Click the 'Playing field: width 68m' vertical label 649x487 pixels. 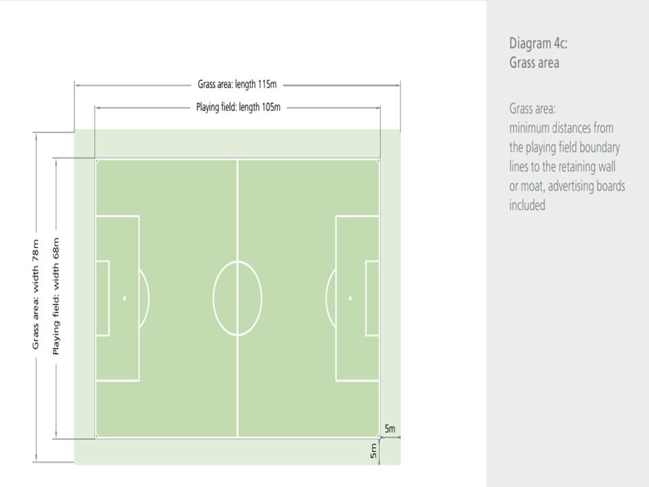56,296
